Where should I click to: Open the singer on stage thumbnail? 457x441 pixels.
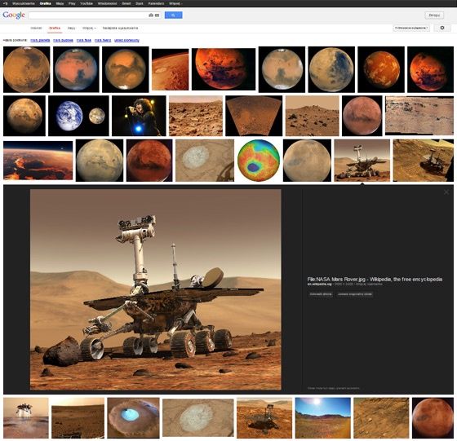pos(139,116)
